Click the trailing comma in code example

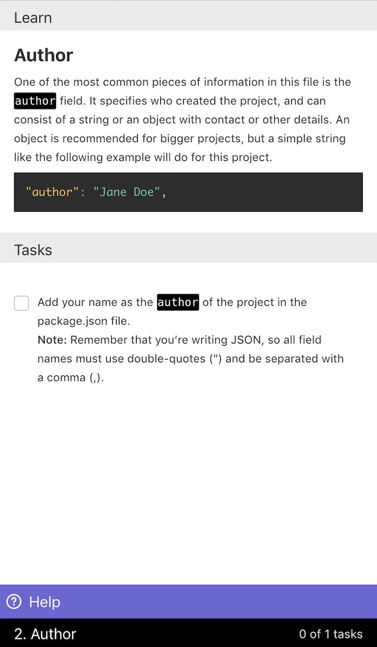164,193
